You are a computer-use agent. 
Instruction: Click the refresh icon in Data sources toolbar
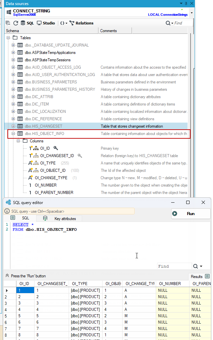(x=16, y=23)
